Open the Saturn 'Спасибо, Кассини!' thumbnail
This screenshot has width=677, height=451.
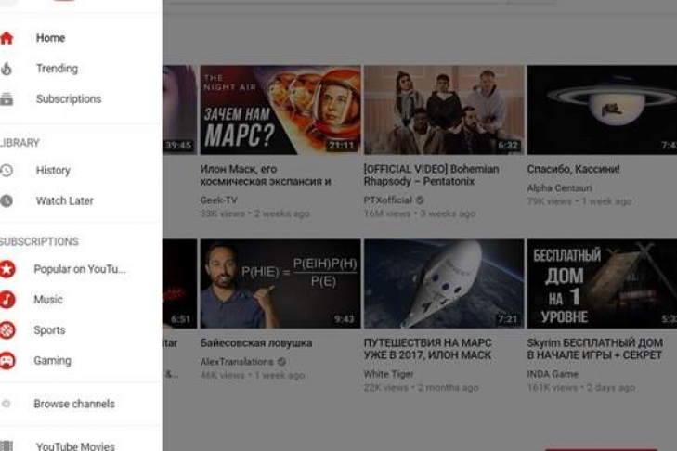tap(601, 110)
